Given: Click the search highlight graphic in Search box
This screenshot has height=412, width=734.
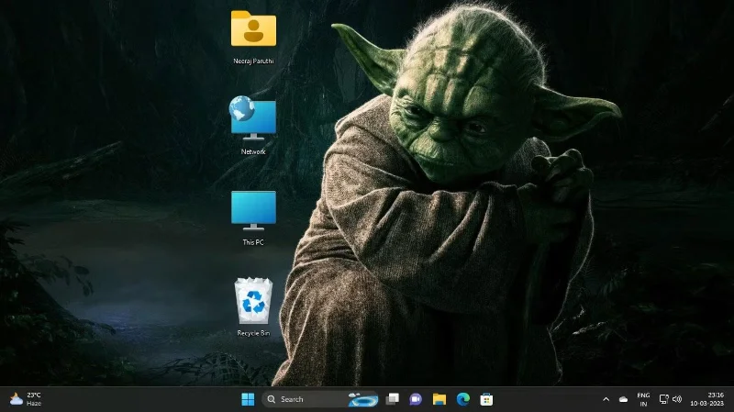Looking at the screenshot, I should pyautogui.click(x=362, y=399).
